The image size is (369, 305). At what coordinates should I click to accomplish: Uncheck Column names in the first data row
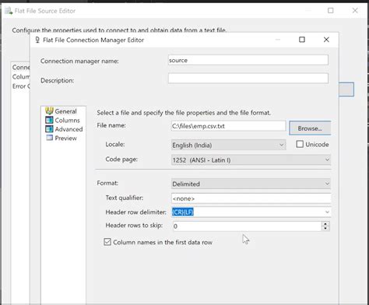pos(107,242)
